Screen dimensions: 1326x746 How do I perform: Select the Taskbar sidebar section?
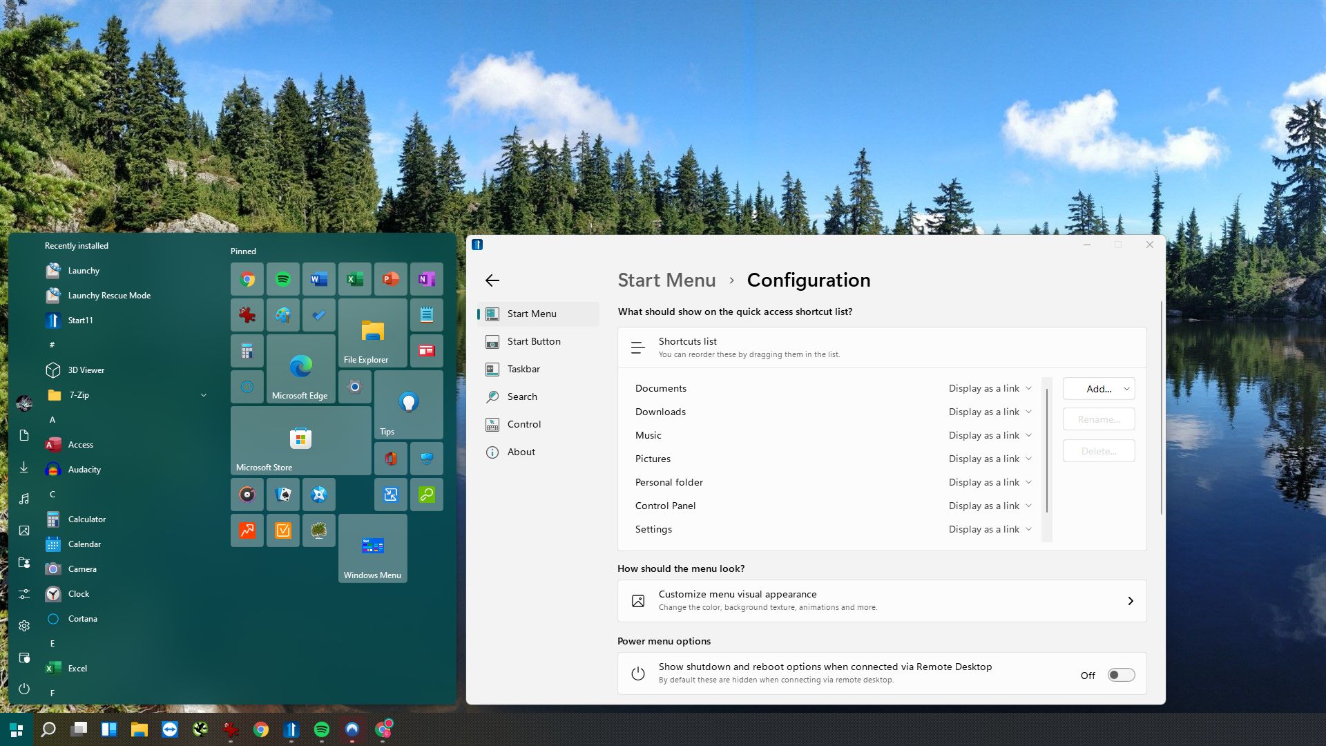click(523, 369)
